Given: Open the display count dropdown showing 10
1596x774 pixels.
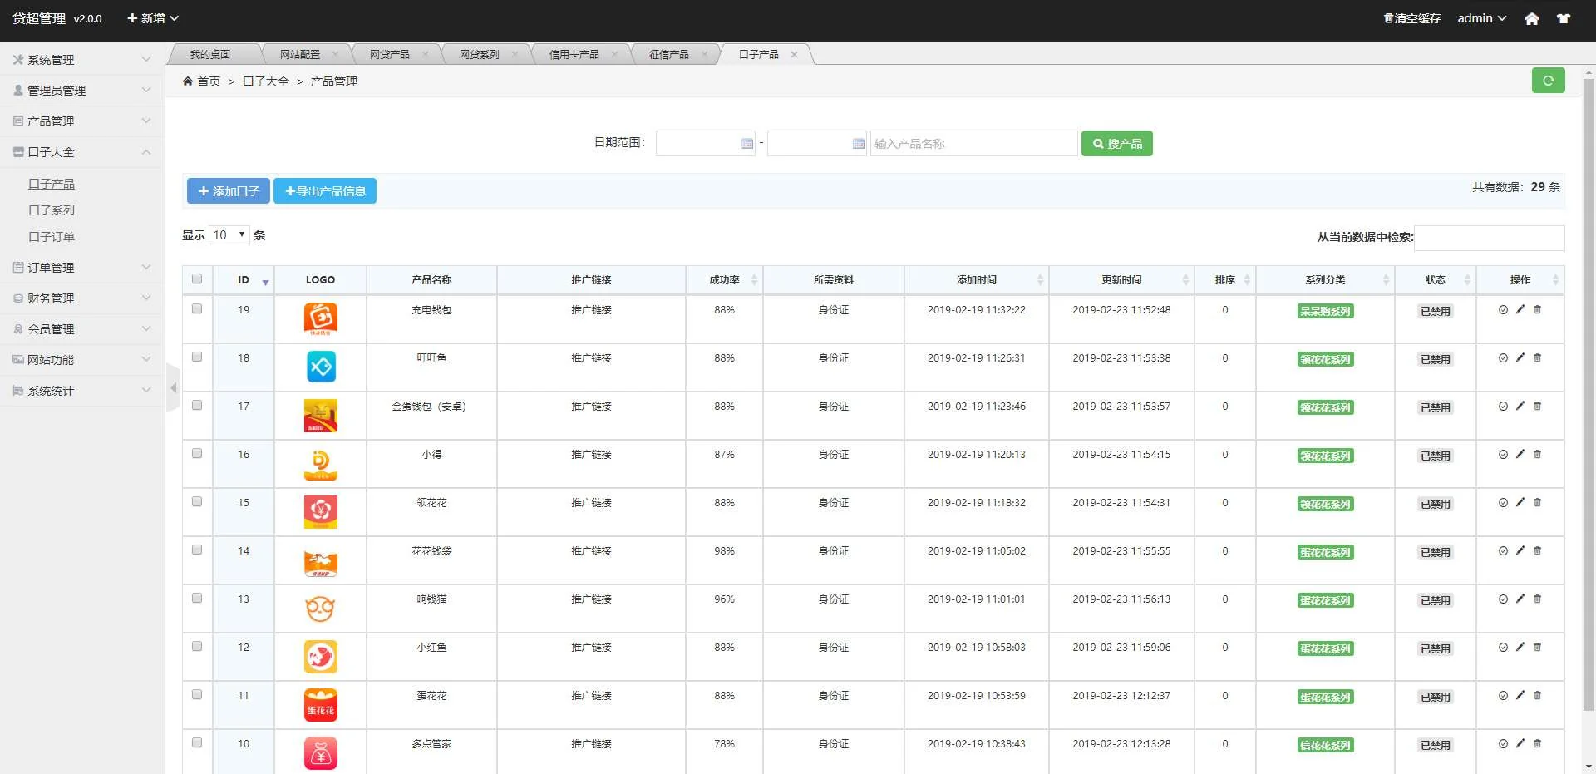Looking at the screenshot, I should pos(229,235).
